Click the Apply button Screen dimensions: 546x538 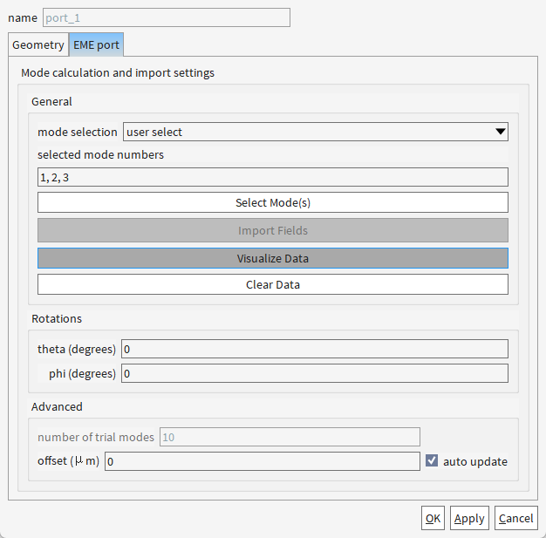(469, 518)
